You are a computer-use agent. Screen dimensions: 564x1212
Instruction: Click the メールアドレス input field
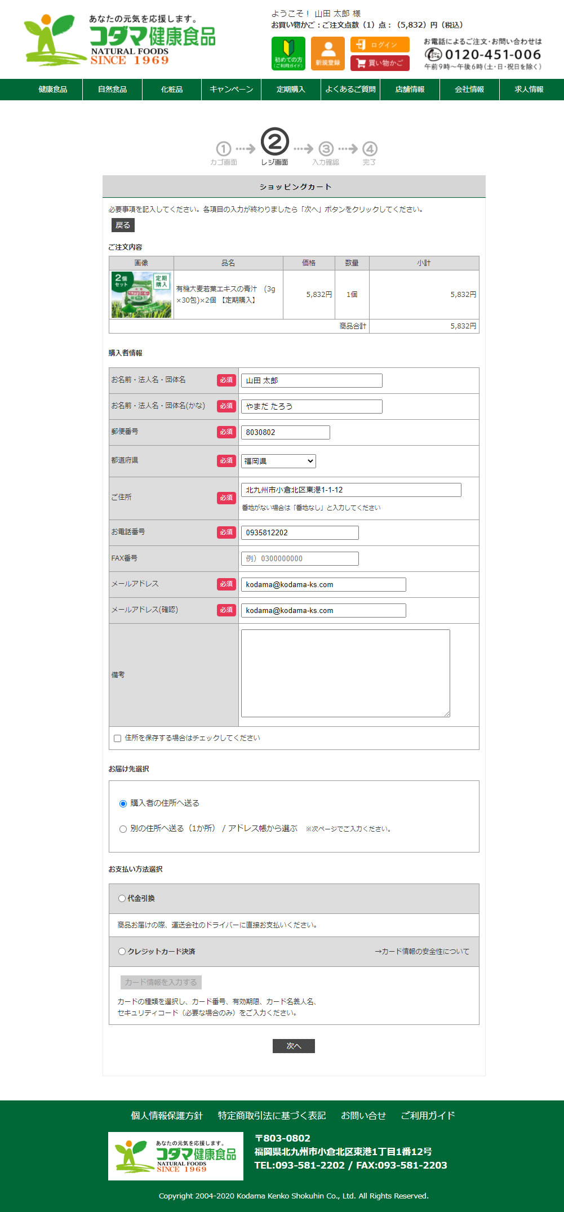click(x=323, y=585)
